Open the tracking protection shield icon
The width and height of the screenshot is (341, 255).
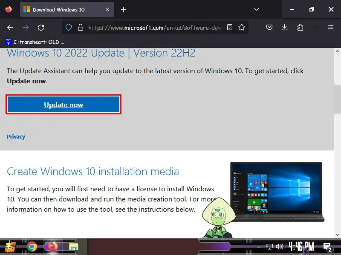[x=69, y=27]
